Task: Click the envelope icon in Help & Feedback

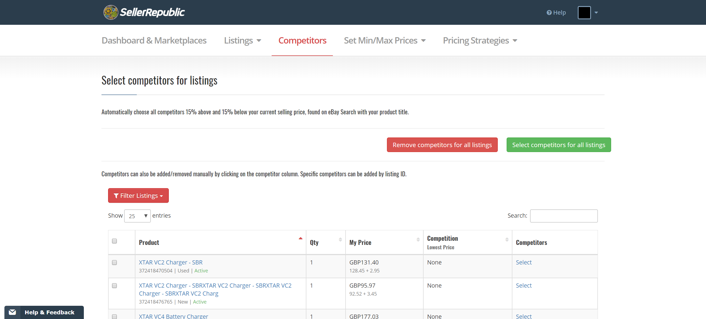Action: [x=12, y=312]
